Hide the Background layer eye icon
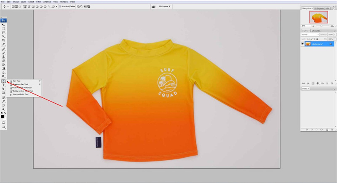This screenshot has height=183, width=337. tap(302, 44)
